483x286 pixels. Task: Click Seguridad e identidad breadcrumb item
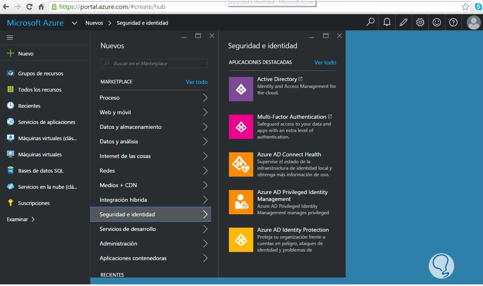(142, 23)
